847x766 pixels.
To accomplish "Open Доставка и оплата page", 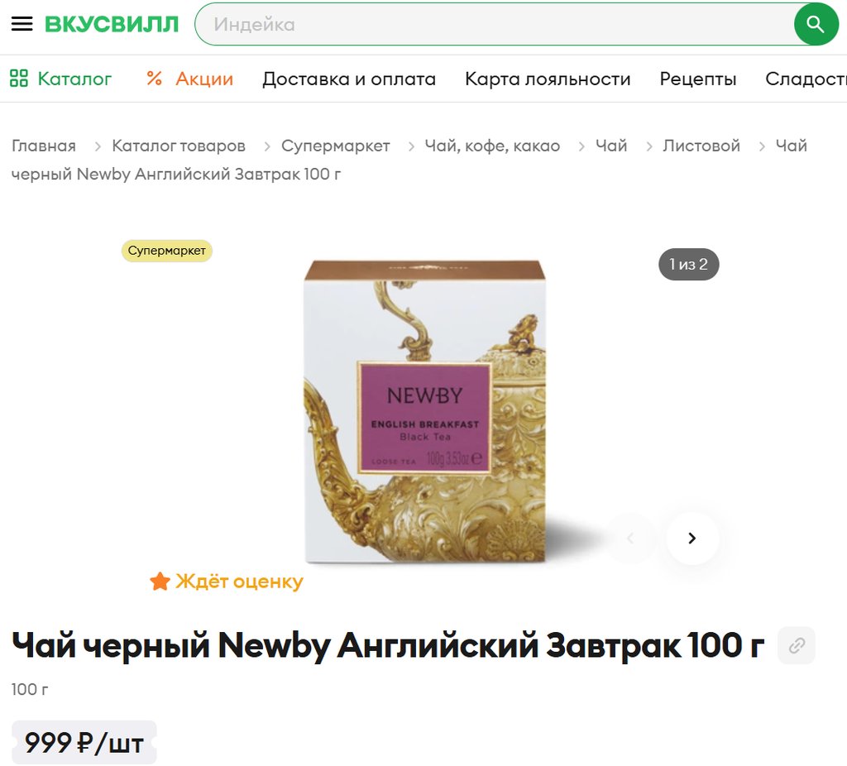I will point(349,79).
